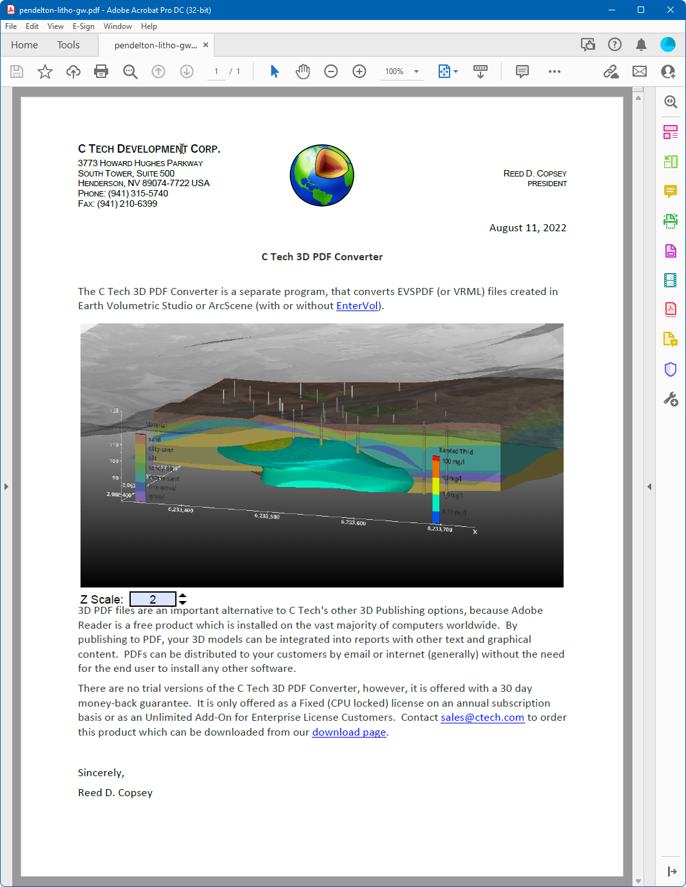686x887 pixels.
Task: Activate the selection arrow tool
Action: [274, 72]
